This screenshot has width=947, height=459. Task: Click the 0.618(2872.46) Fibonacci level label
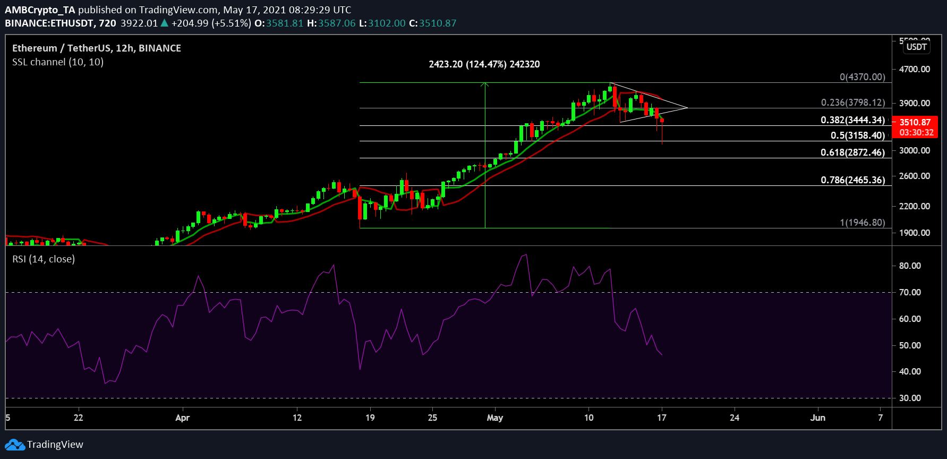pyautogui.click(x=853, y=152)
